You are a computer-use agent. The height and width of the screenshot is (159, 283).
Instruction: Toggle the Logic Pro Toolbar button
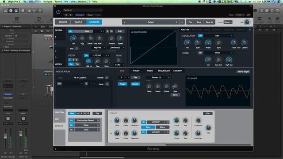tap(16, 11)
